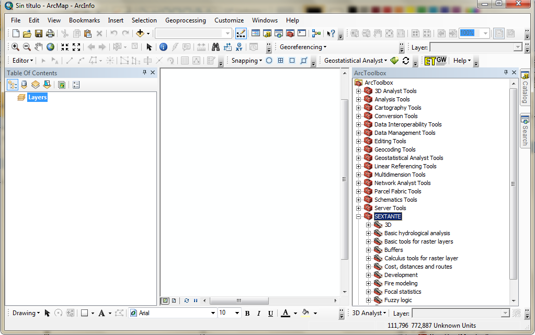Open the Customize menu
The height and width of the screenshot is (335, 535).
(229, 20)
